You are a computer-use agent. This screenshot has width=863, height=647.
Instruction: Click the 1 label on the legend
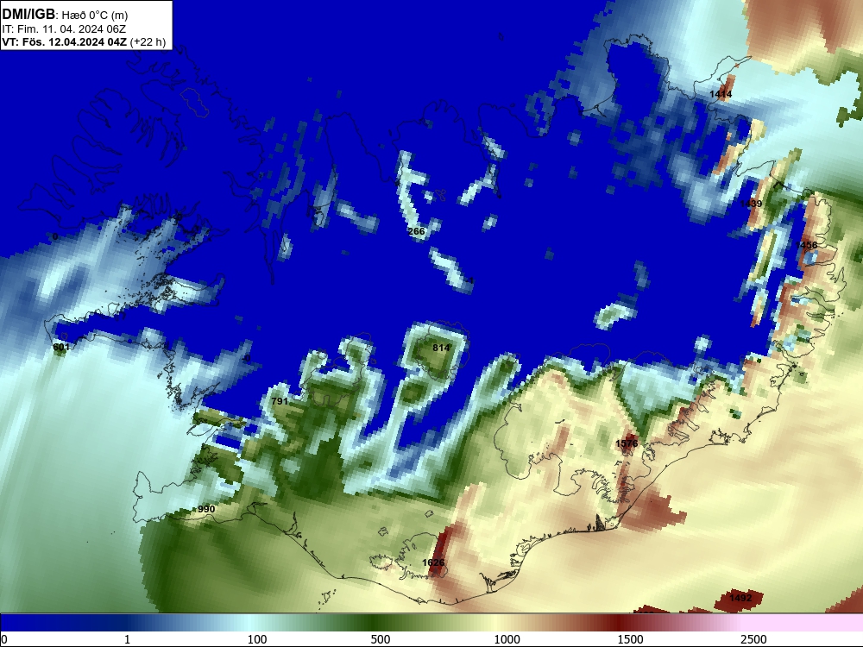click(x=127, y=639)
